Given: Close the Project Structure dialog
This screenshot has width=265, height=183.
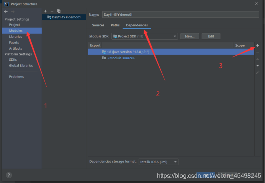Looking at the screenshot, I should [x=256, y=4].
